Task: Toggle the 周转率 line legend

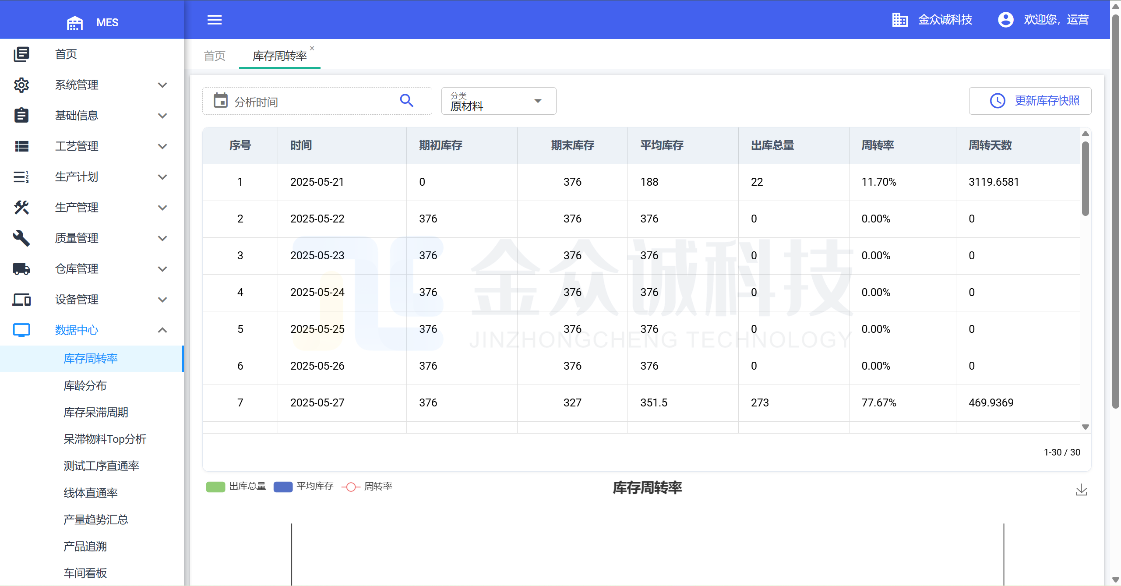Action: [x=367, y=487]
